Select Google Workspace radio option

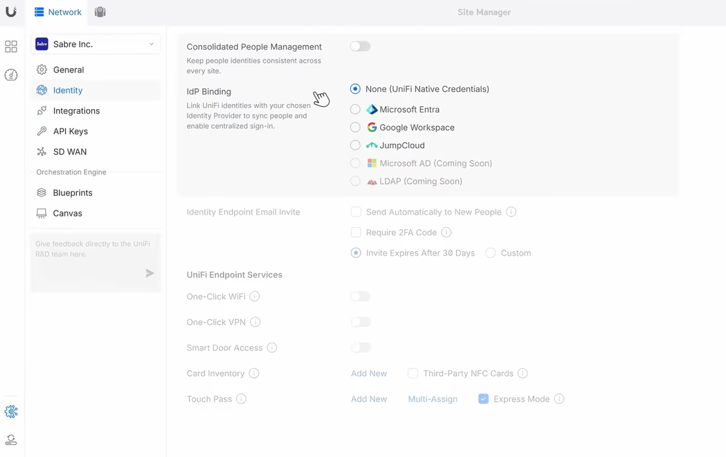pos(355,127)
